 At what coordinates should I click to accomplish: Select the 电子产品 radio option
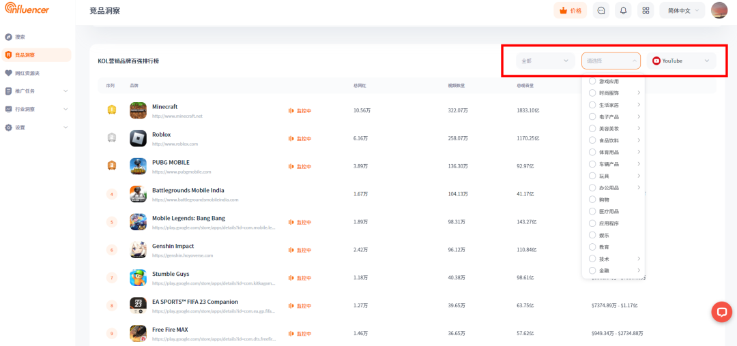(592, 116)
